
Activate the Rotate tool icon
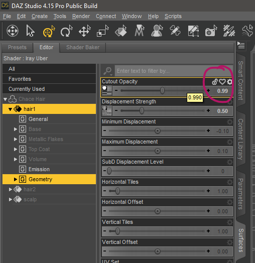point(66,31)
